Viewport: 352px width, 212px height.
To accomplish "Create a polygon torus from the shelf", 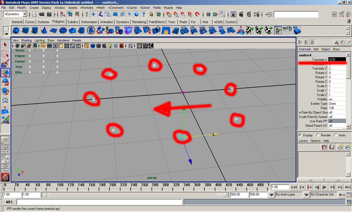I will (63, 30).
